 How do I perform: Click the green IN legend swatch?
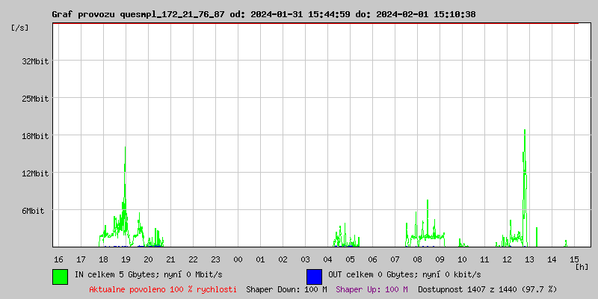click(x=61, y=276)
